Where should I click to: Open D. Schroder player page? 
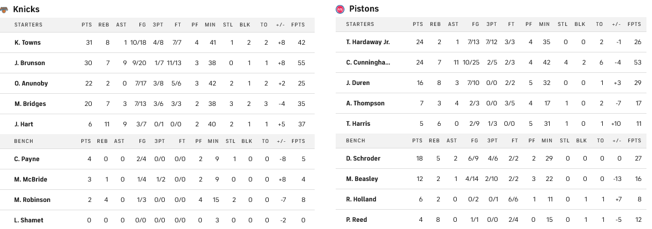363,158
